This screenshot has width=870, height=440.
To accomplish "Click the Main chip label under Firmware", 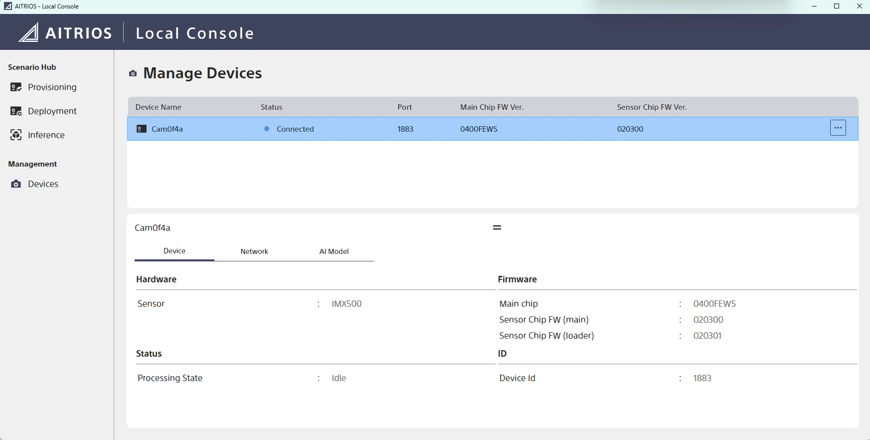I will click(x=519, y=304).
